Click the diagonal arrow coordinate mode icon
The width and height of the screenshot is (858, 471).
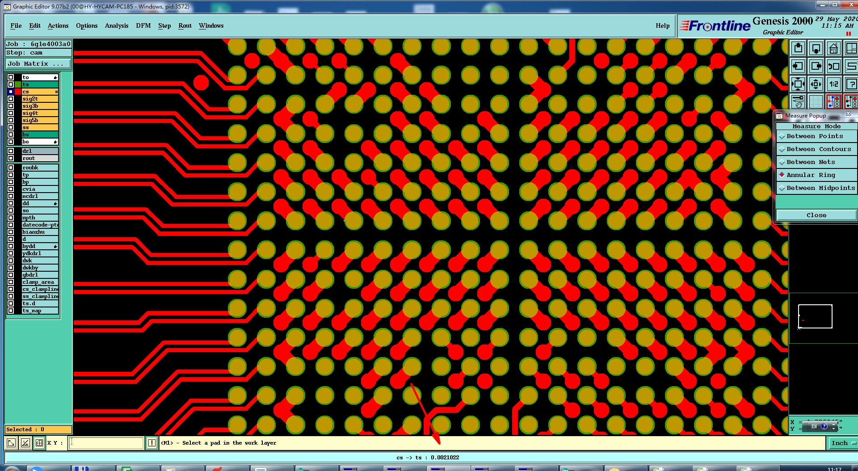click(x=11, y=443)
